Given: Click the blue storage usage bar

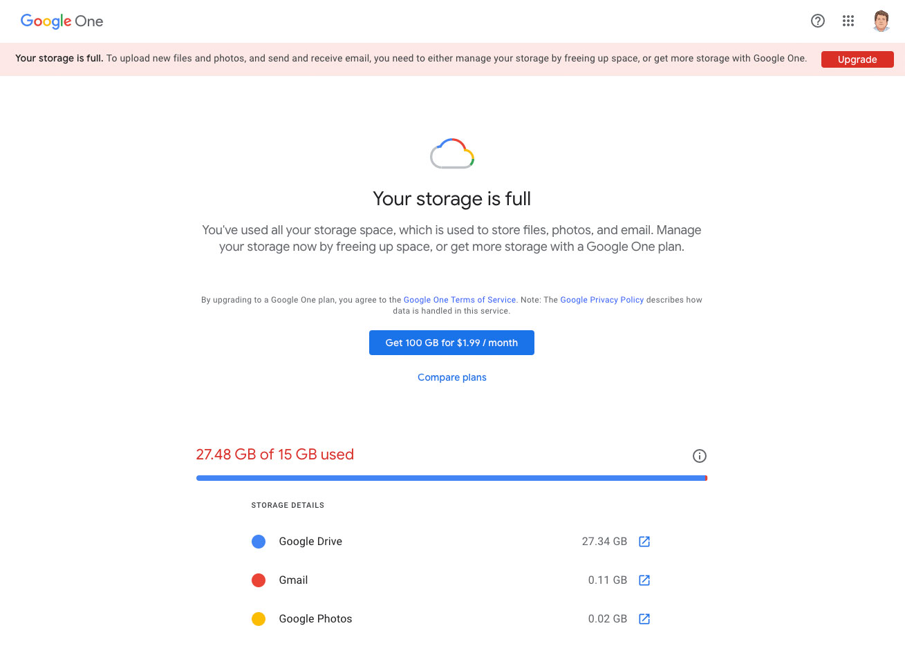Looking at the screenshot, I should pos(451,478).
